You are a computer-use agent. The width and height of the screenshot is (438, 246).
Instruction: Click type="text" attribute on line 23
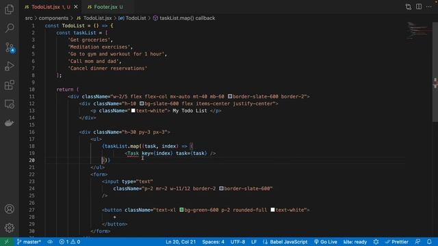click(138, 182)
